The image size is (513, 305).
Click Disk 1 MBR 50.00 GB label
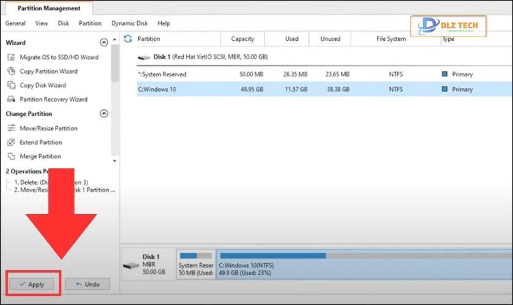(153, 264)
